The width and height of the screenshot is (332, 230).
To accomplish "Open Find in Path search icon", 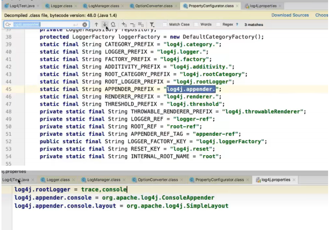I will coord(113,25).
